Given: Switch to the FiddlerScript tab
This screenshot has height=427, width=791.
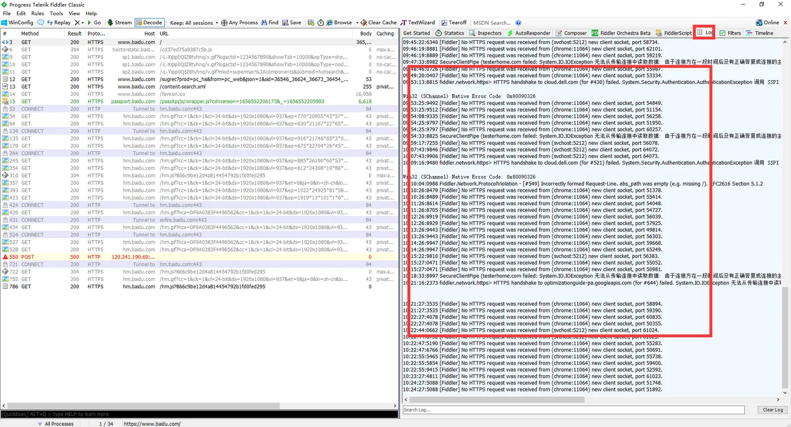Looking at the screenshot, I should pyautogui.click(x=673, y=33).
